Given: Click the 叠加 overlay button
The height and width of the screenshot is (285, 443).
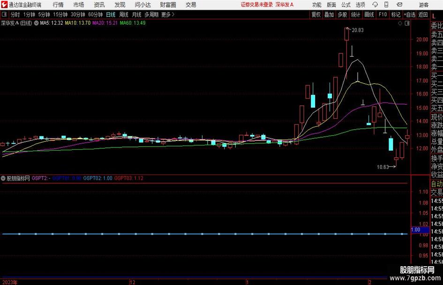Looking at the screenshot, I should click(x=329, y=15).
